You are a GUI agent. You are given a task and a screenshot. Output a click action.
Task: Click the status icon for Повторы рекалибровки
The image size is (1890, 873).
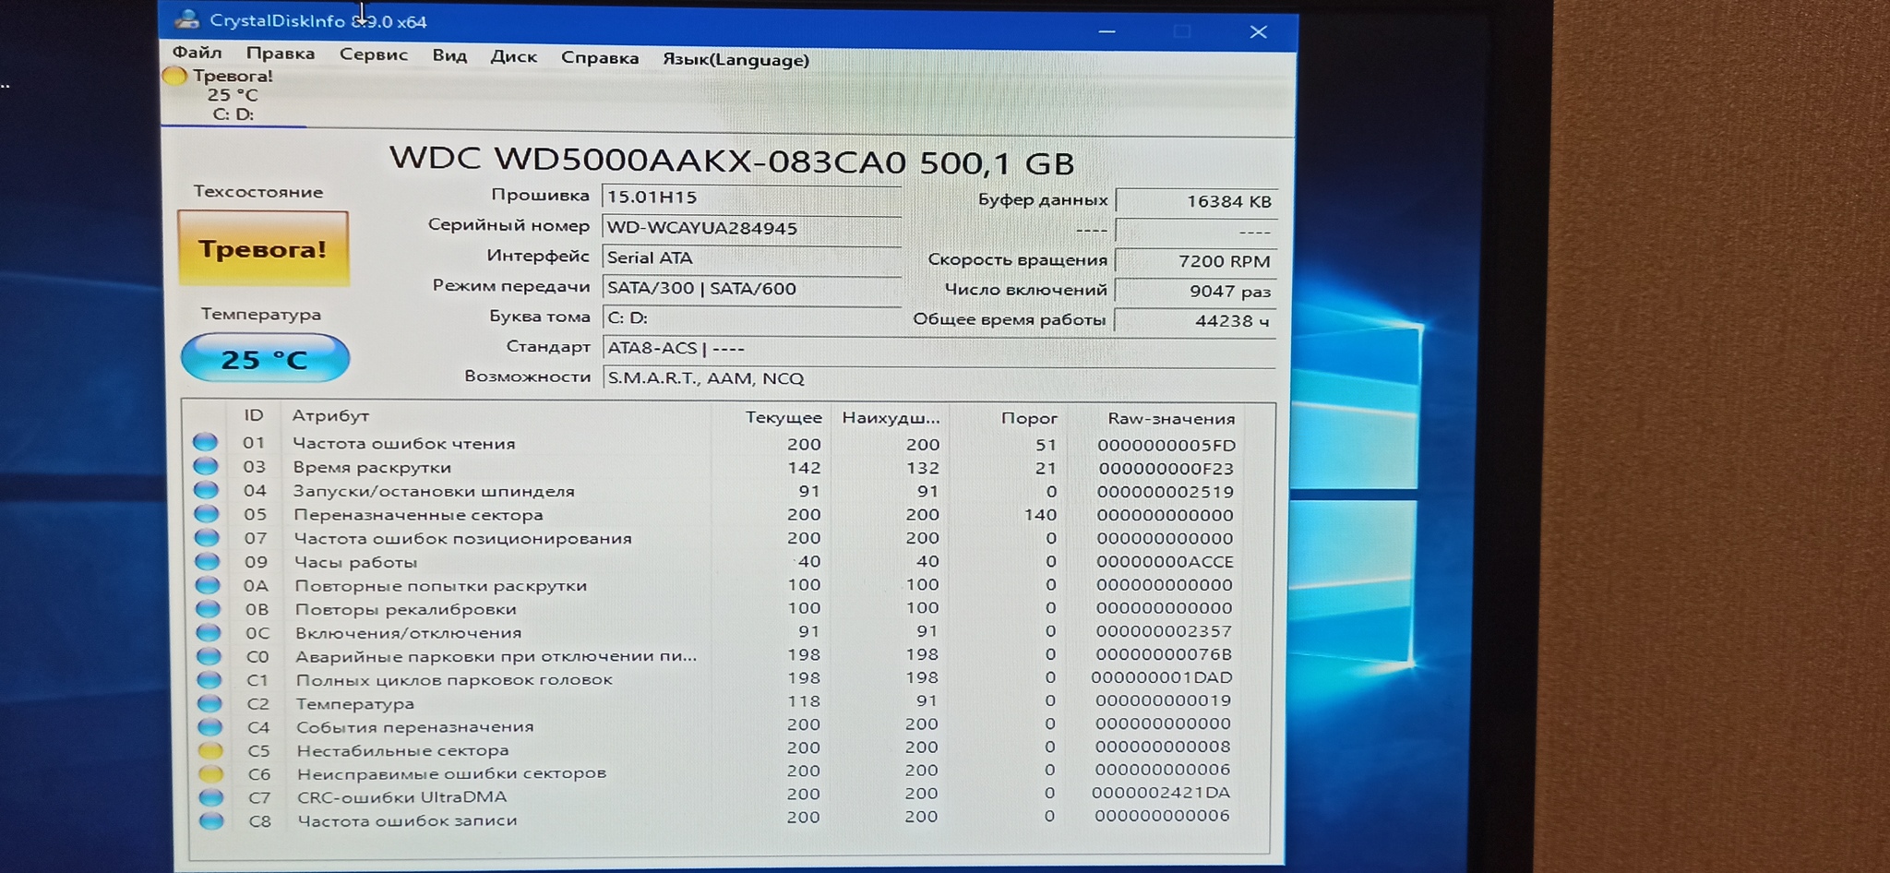click(x=208, y=608)
